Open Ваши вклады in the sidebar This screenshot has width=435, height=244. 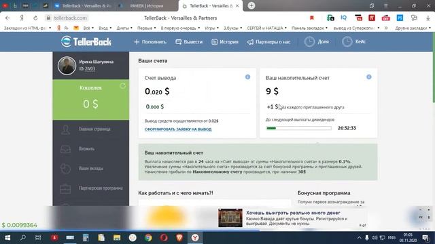[90, 169]
